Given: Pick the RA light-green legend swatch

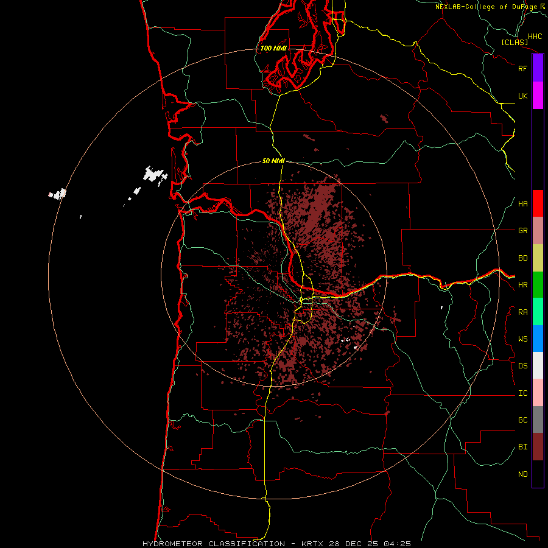Looking at the screenshot, I should click(x=538, y=312).
